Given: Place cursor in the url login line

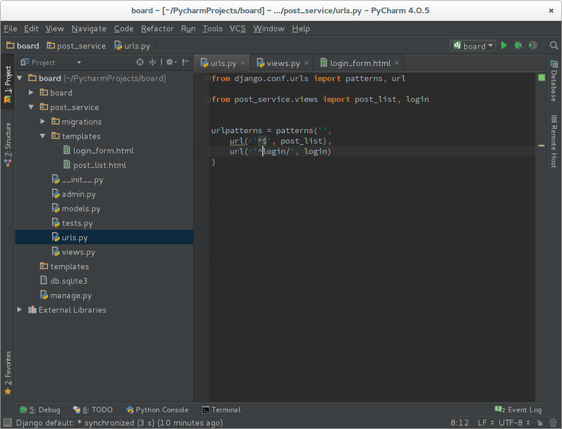Looking at the screenshot, I should (x=280, y=152).
